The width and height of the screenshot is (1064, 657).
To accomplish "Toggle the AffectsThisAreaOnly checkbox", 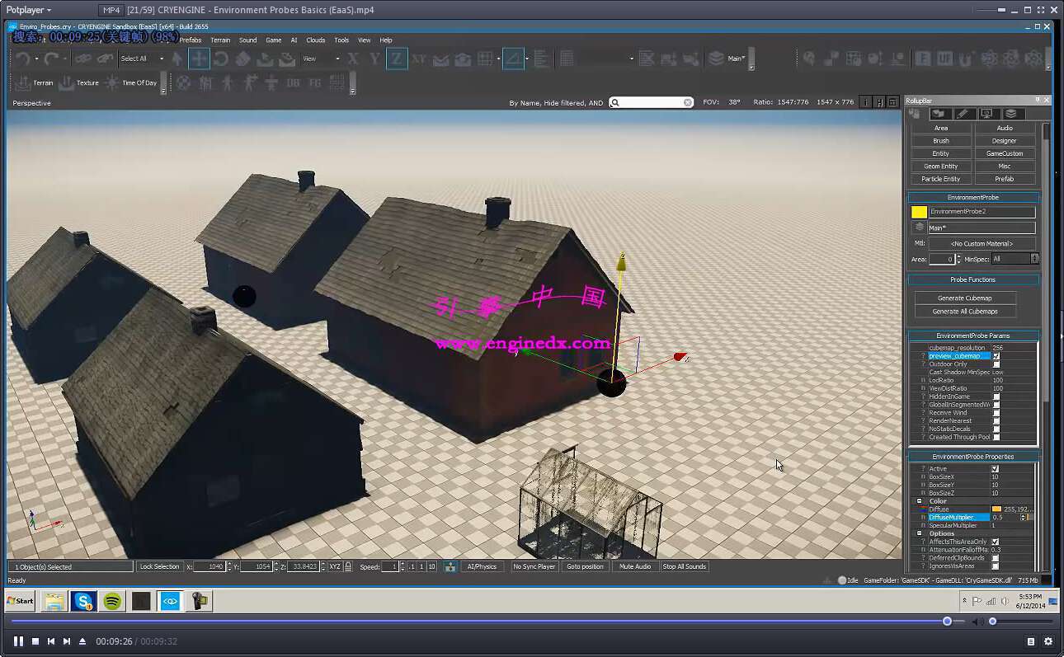I will coord(996,542).
